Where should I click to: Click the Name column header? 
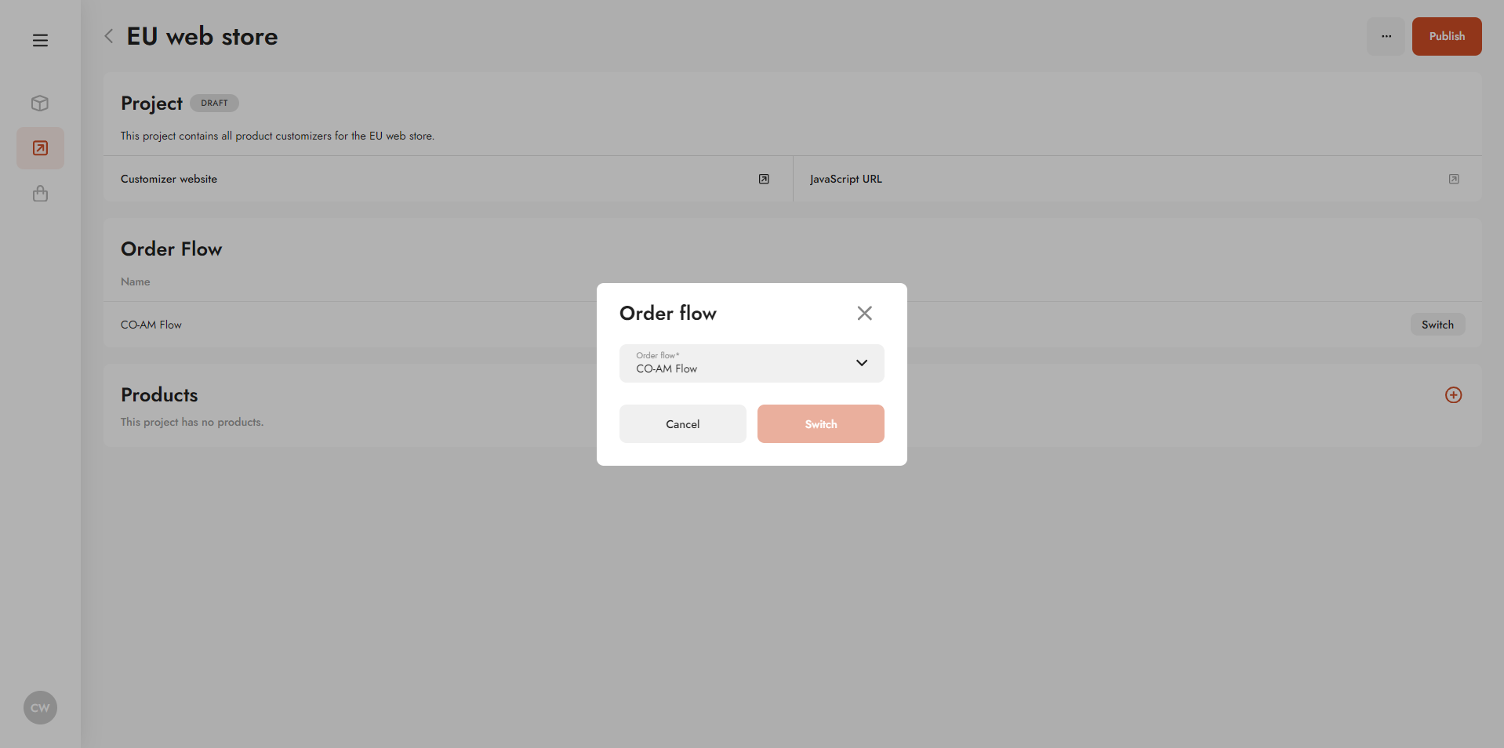pyautogui.click(x=135, y=281)
